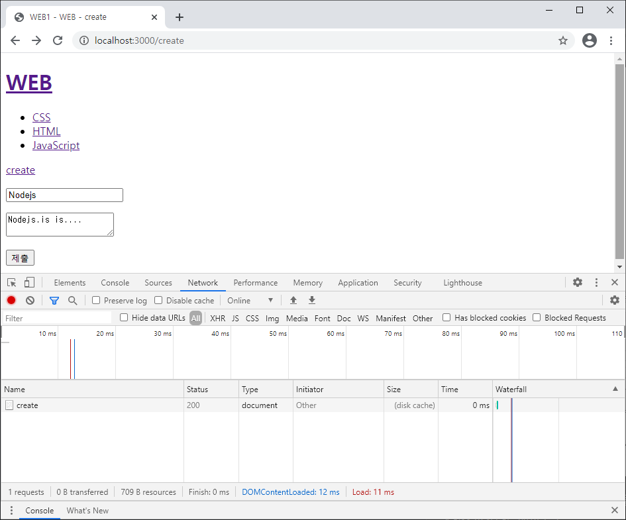Open DevTools settings gear
Image resolution: width=626 pixels, height=520 pixels.
(577, 283)
